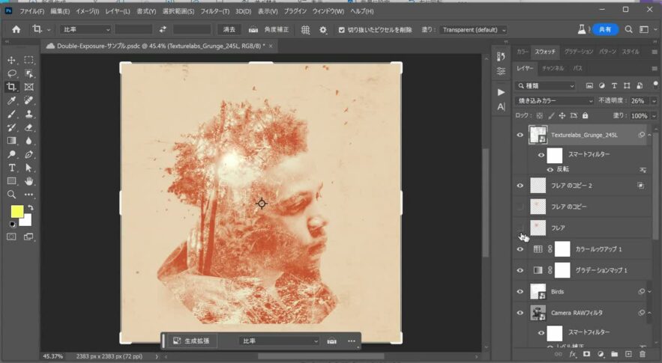662x363 pixels.
Task: Add a layer style with fx icon
Action: click(573, 354)
